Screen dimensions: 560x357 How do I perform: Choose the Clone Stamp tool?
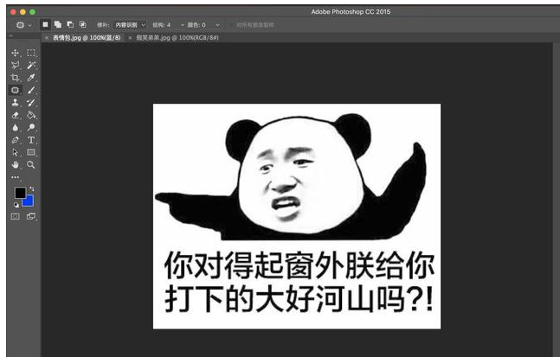point(16,103)
